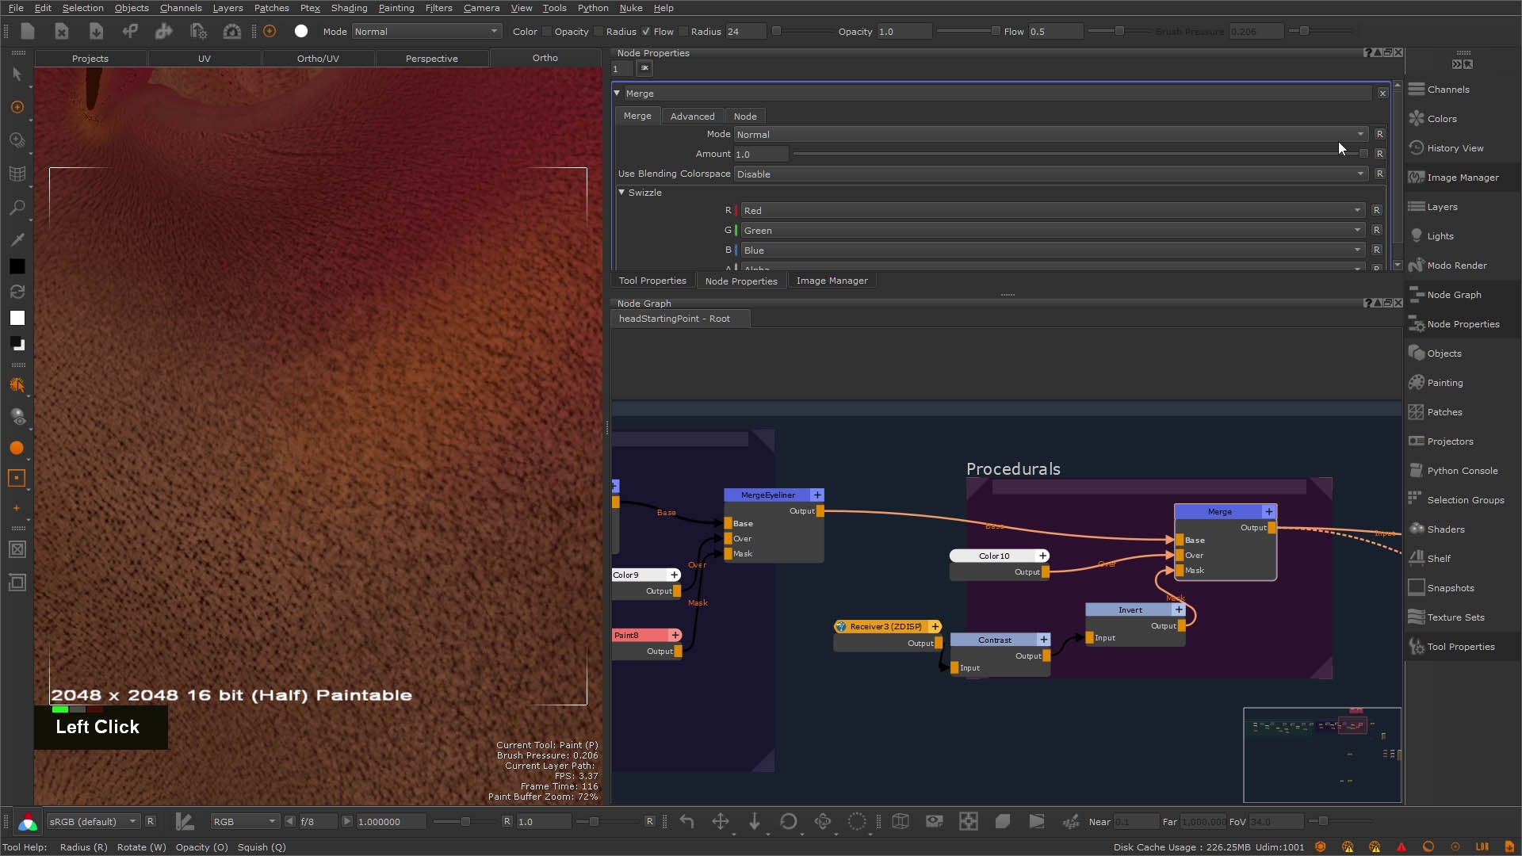
Task: Click the Amount slider in Merge properties
Action: coord(1080,154)
